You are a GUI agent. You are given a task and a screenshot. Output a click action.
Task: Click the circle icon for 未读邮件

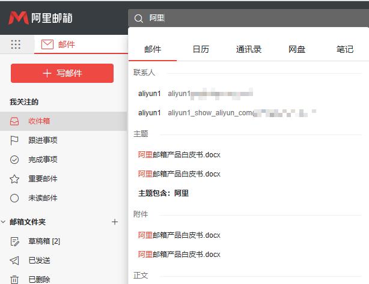pyautogui.click(x=14, y=198)
